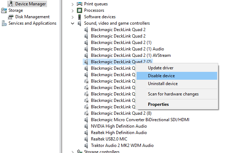Click the Device Manager icon in left pane
Image resolution: width=230 pixels, height=153 pixels.
(10, 4)
